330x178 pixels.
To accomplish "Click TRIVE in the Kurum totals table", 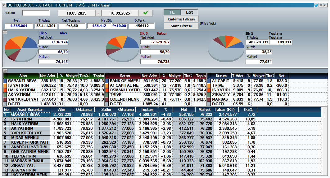I will (218, 85).
